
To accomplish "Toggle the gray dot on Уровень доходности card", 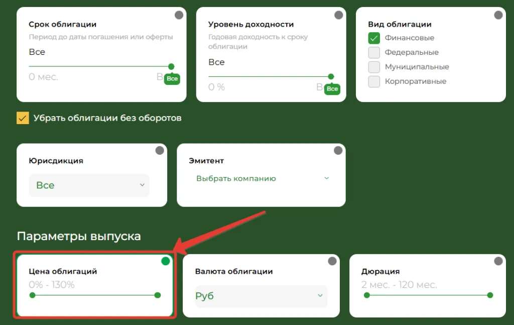I will pos(339,15).
